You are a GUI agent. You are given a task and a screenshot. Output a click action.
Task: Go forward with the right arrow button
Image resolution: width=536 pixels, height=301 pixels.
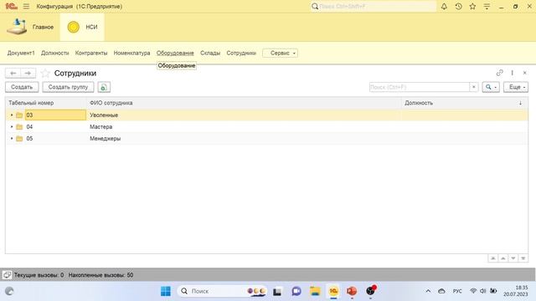point(28,73)
